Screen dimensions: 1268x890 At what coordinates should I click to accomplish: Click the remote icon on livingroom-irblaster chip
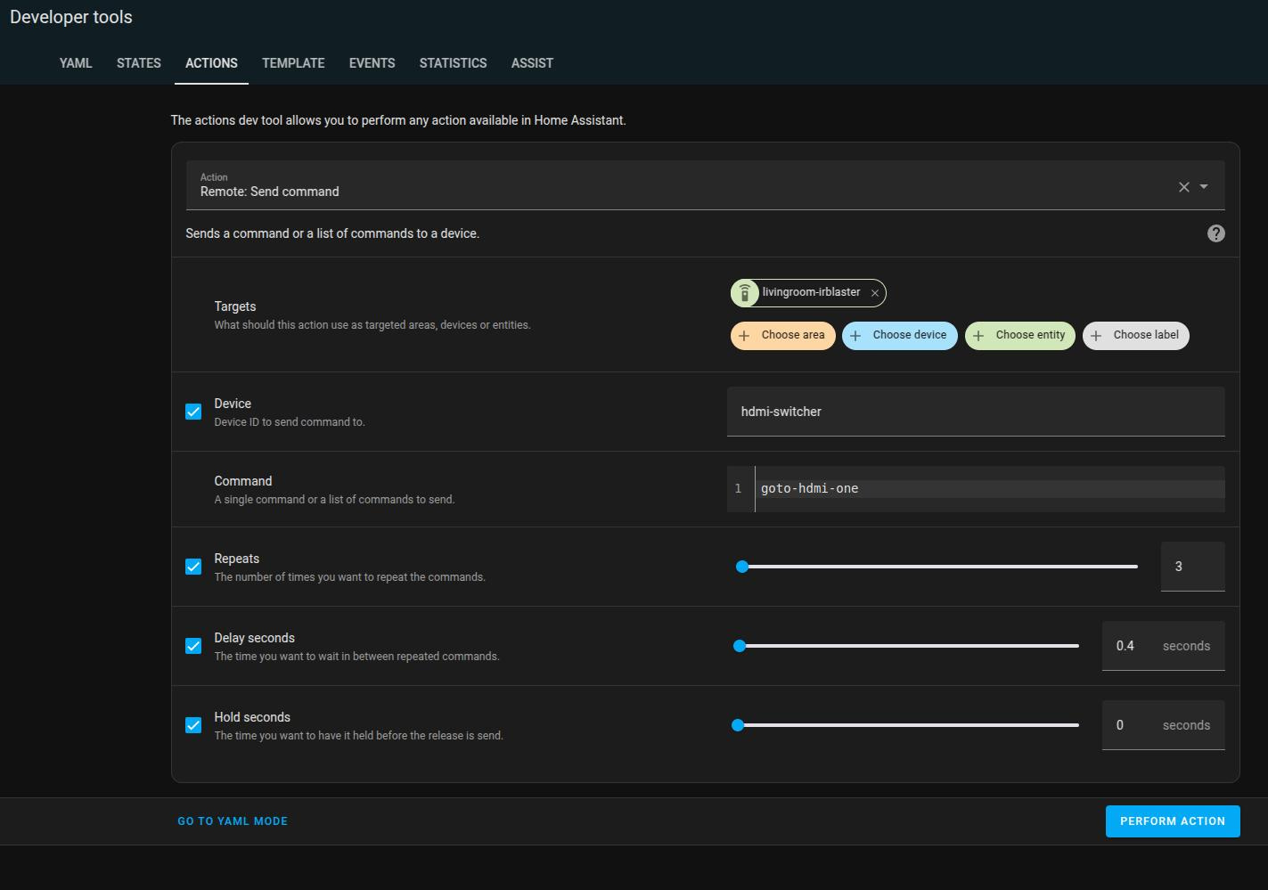(745, 292)
